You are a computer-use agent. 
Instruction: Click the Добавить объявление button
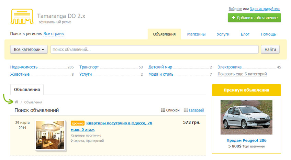[254, 18]
